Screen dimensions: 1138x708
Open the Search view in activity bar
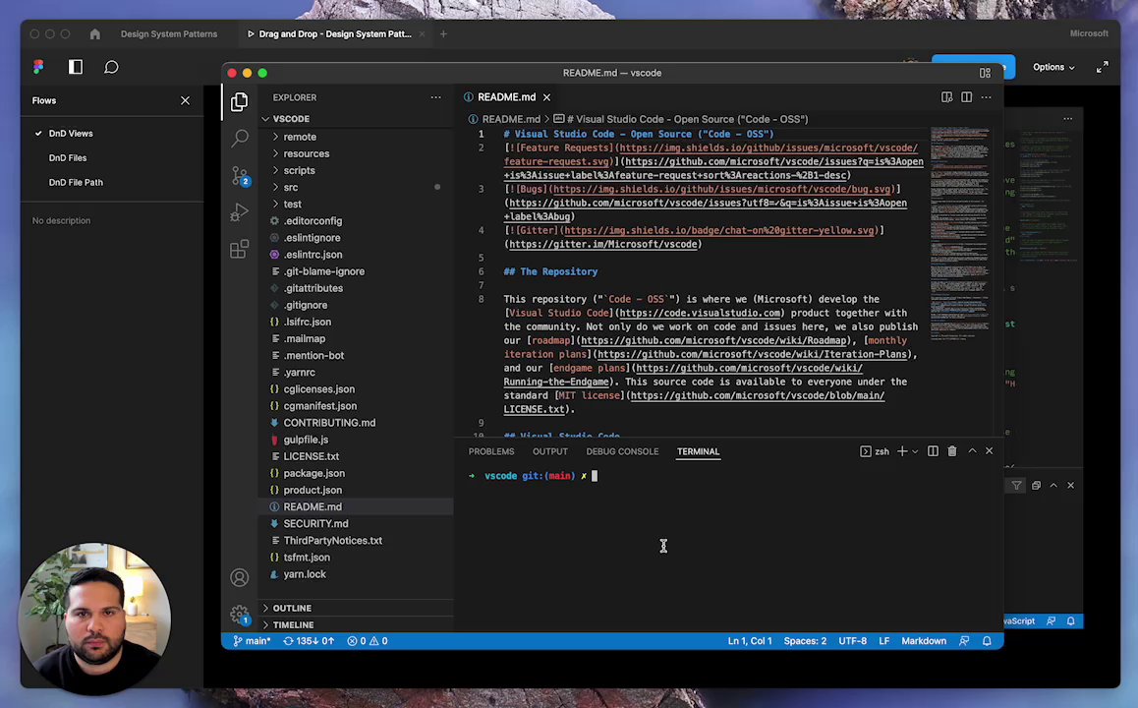(x=240, y=138)
